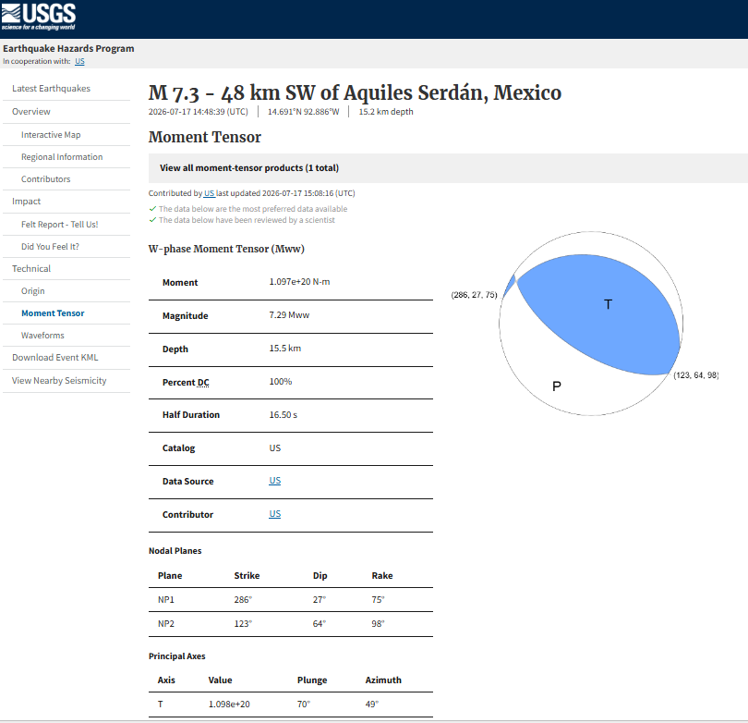Click Download Event KML
The width and height of the screenshot is (748, 723).
[x=54, y=357]
